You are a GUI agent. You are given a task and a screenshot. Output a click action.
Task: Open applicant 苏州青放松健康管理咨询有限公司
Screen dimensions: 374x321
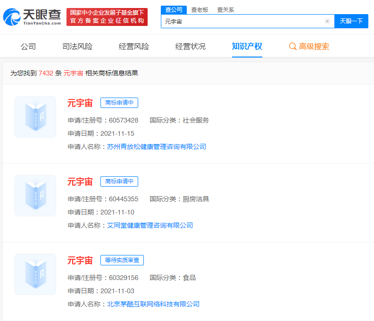point(157,147)
